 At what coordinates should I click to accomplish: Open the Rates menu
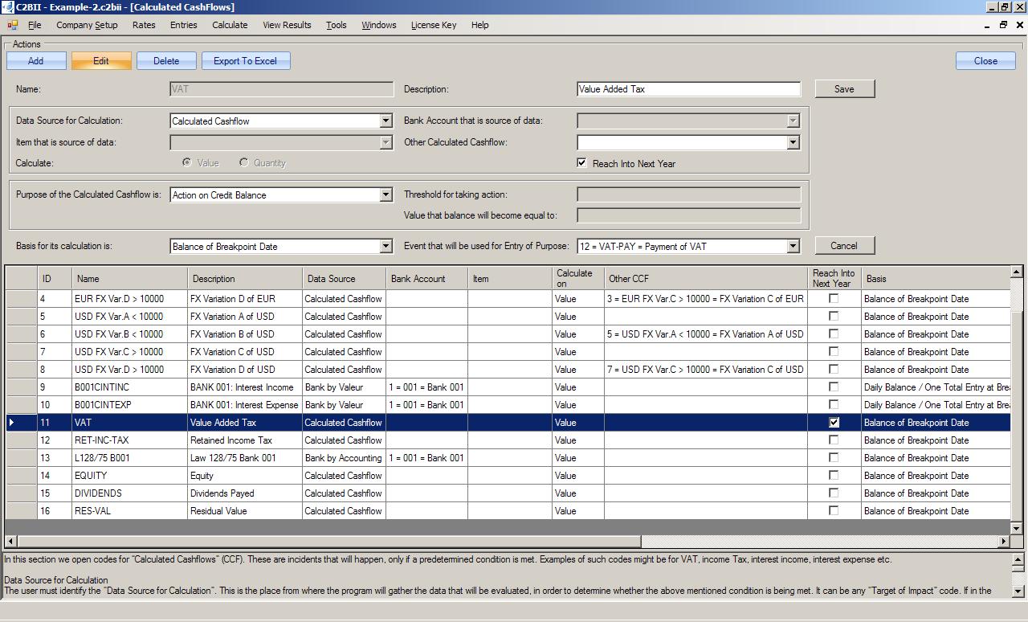click(x=144, y=25)
